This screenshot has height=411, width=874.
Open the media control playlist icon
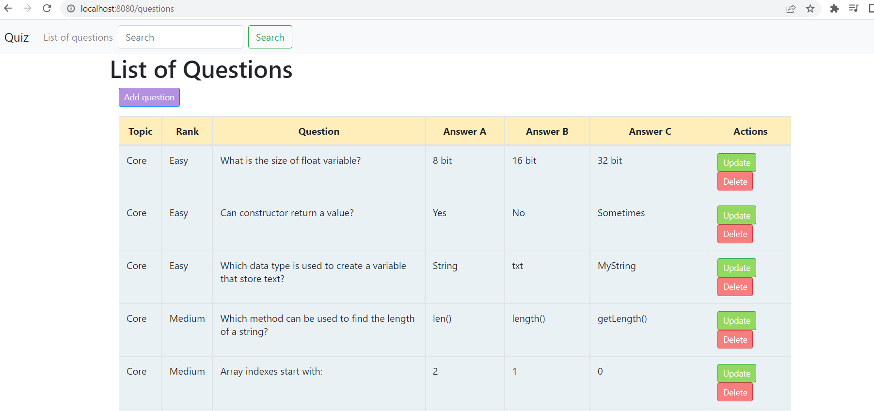tap(854, 8)
